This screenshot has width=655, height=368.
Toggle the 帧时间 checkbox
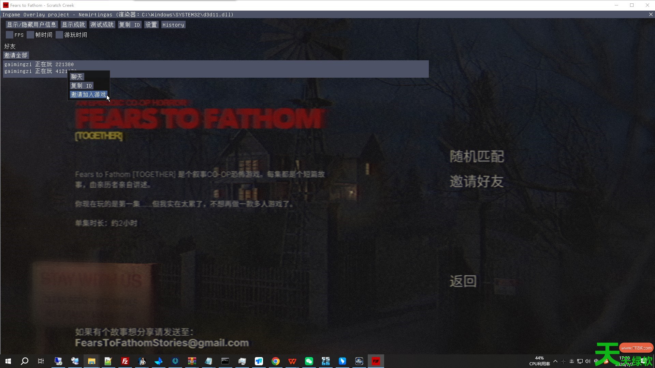click(x=30, y=35)
